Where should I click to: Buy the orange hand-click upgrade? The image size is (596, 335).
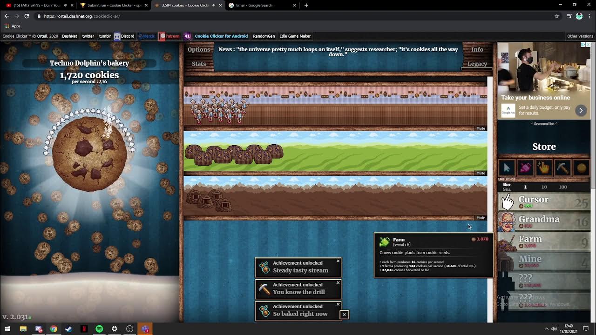(x=544, y=168)
